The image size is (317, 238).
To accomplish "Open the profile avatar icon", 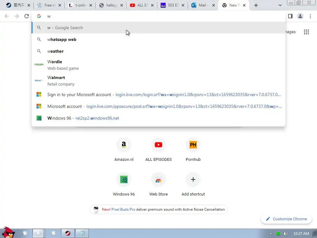I will [x=300, y=16].
